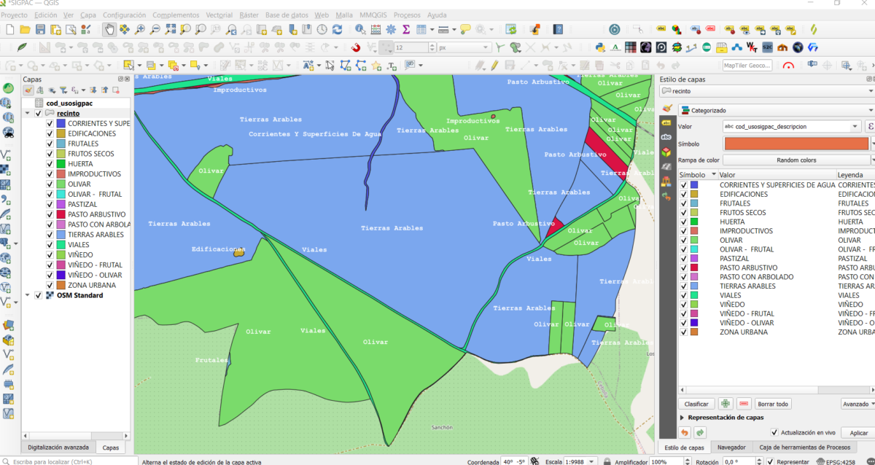Select the Refresh map canvas icon

337,31
